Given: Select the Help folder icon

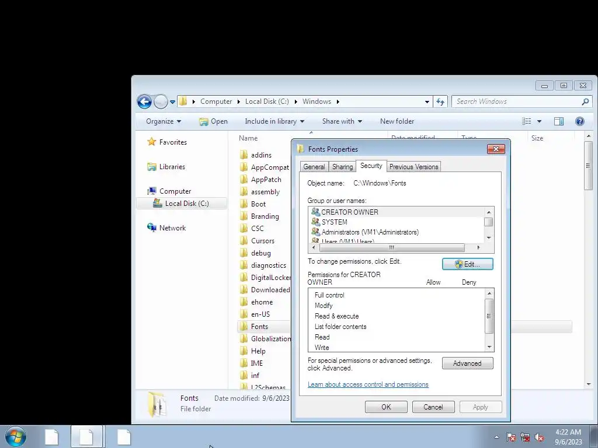Looking at the screenshot, I should tap(244, 351).
